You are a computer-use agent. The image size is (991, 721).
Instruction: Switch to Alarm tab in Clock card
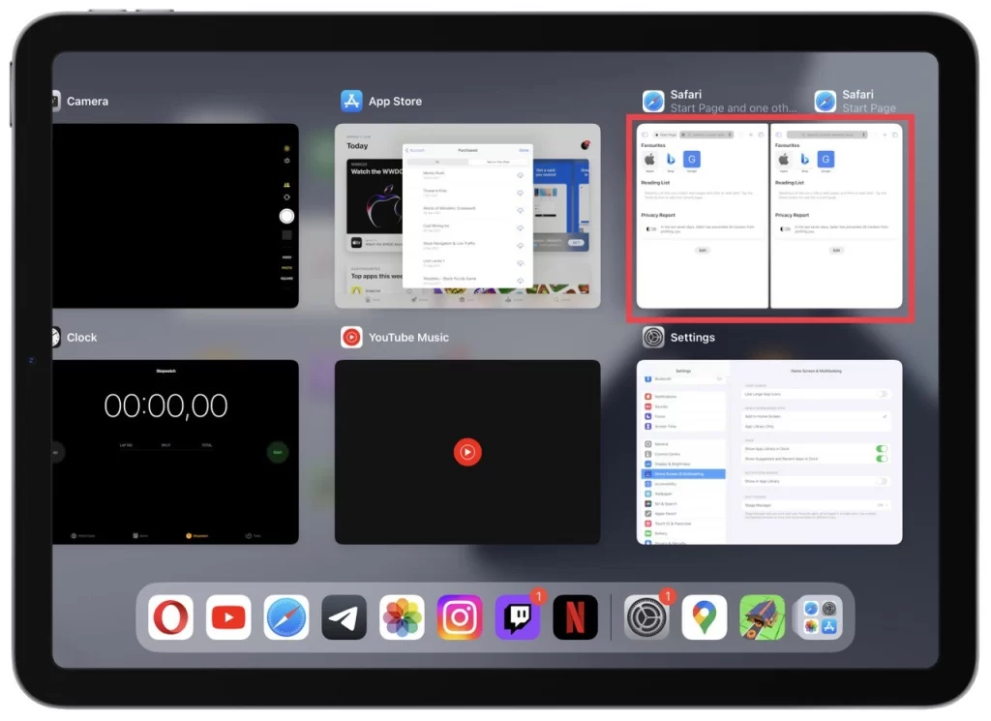tap(140, 535)
